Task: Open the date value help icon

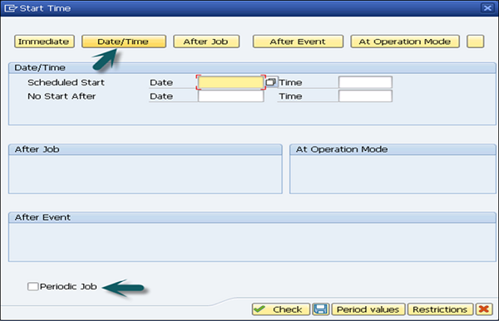Action: pos(270,82)
